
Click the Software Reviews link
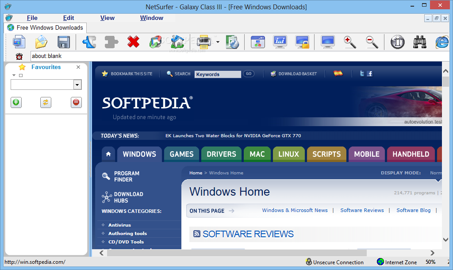pos(362,210)
